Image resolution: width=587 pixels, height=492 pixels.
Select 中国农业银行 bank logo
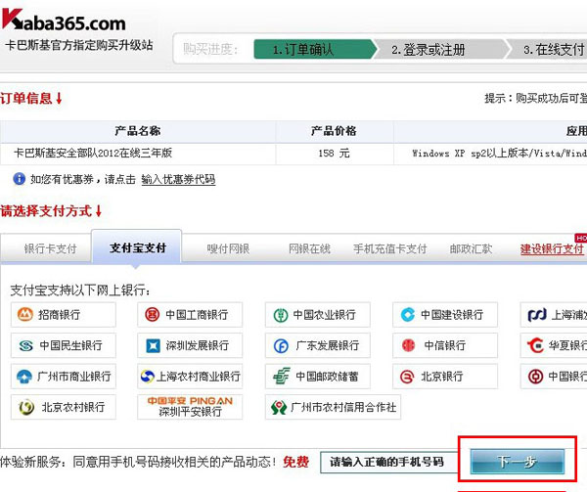[x=318, y=315]
